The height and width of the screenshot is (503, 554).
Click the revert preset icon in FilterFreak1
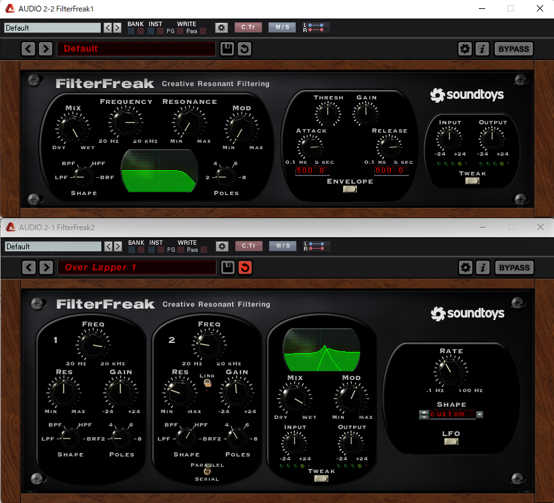click(245, 48)
